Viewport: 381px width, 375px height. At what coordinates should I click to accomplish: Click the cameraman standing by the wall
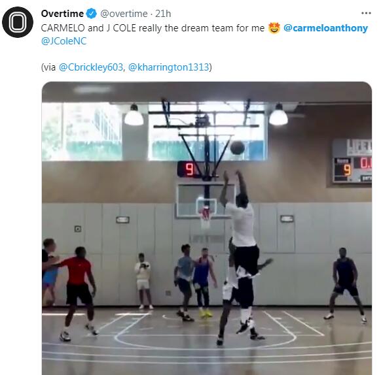click(143, 281)
